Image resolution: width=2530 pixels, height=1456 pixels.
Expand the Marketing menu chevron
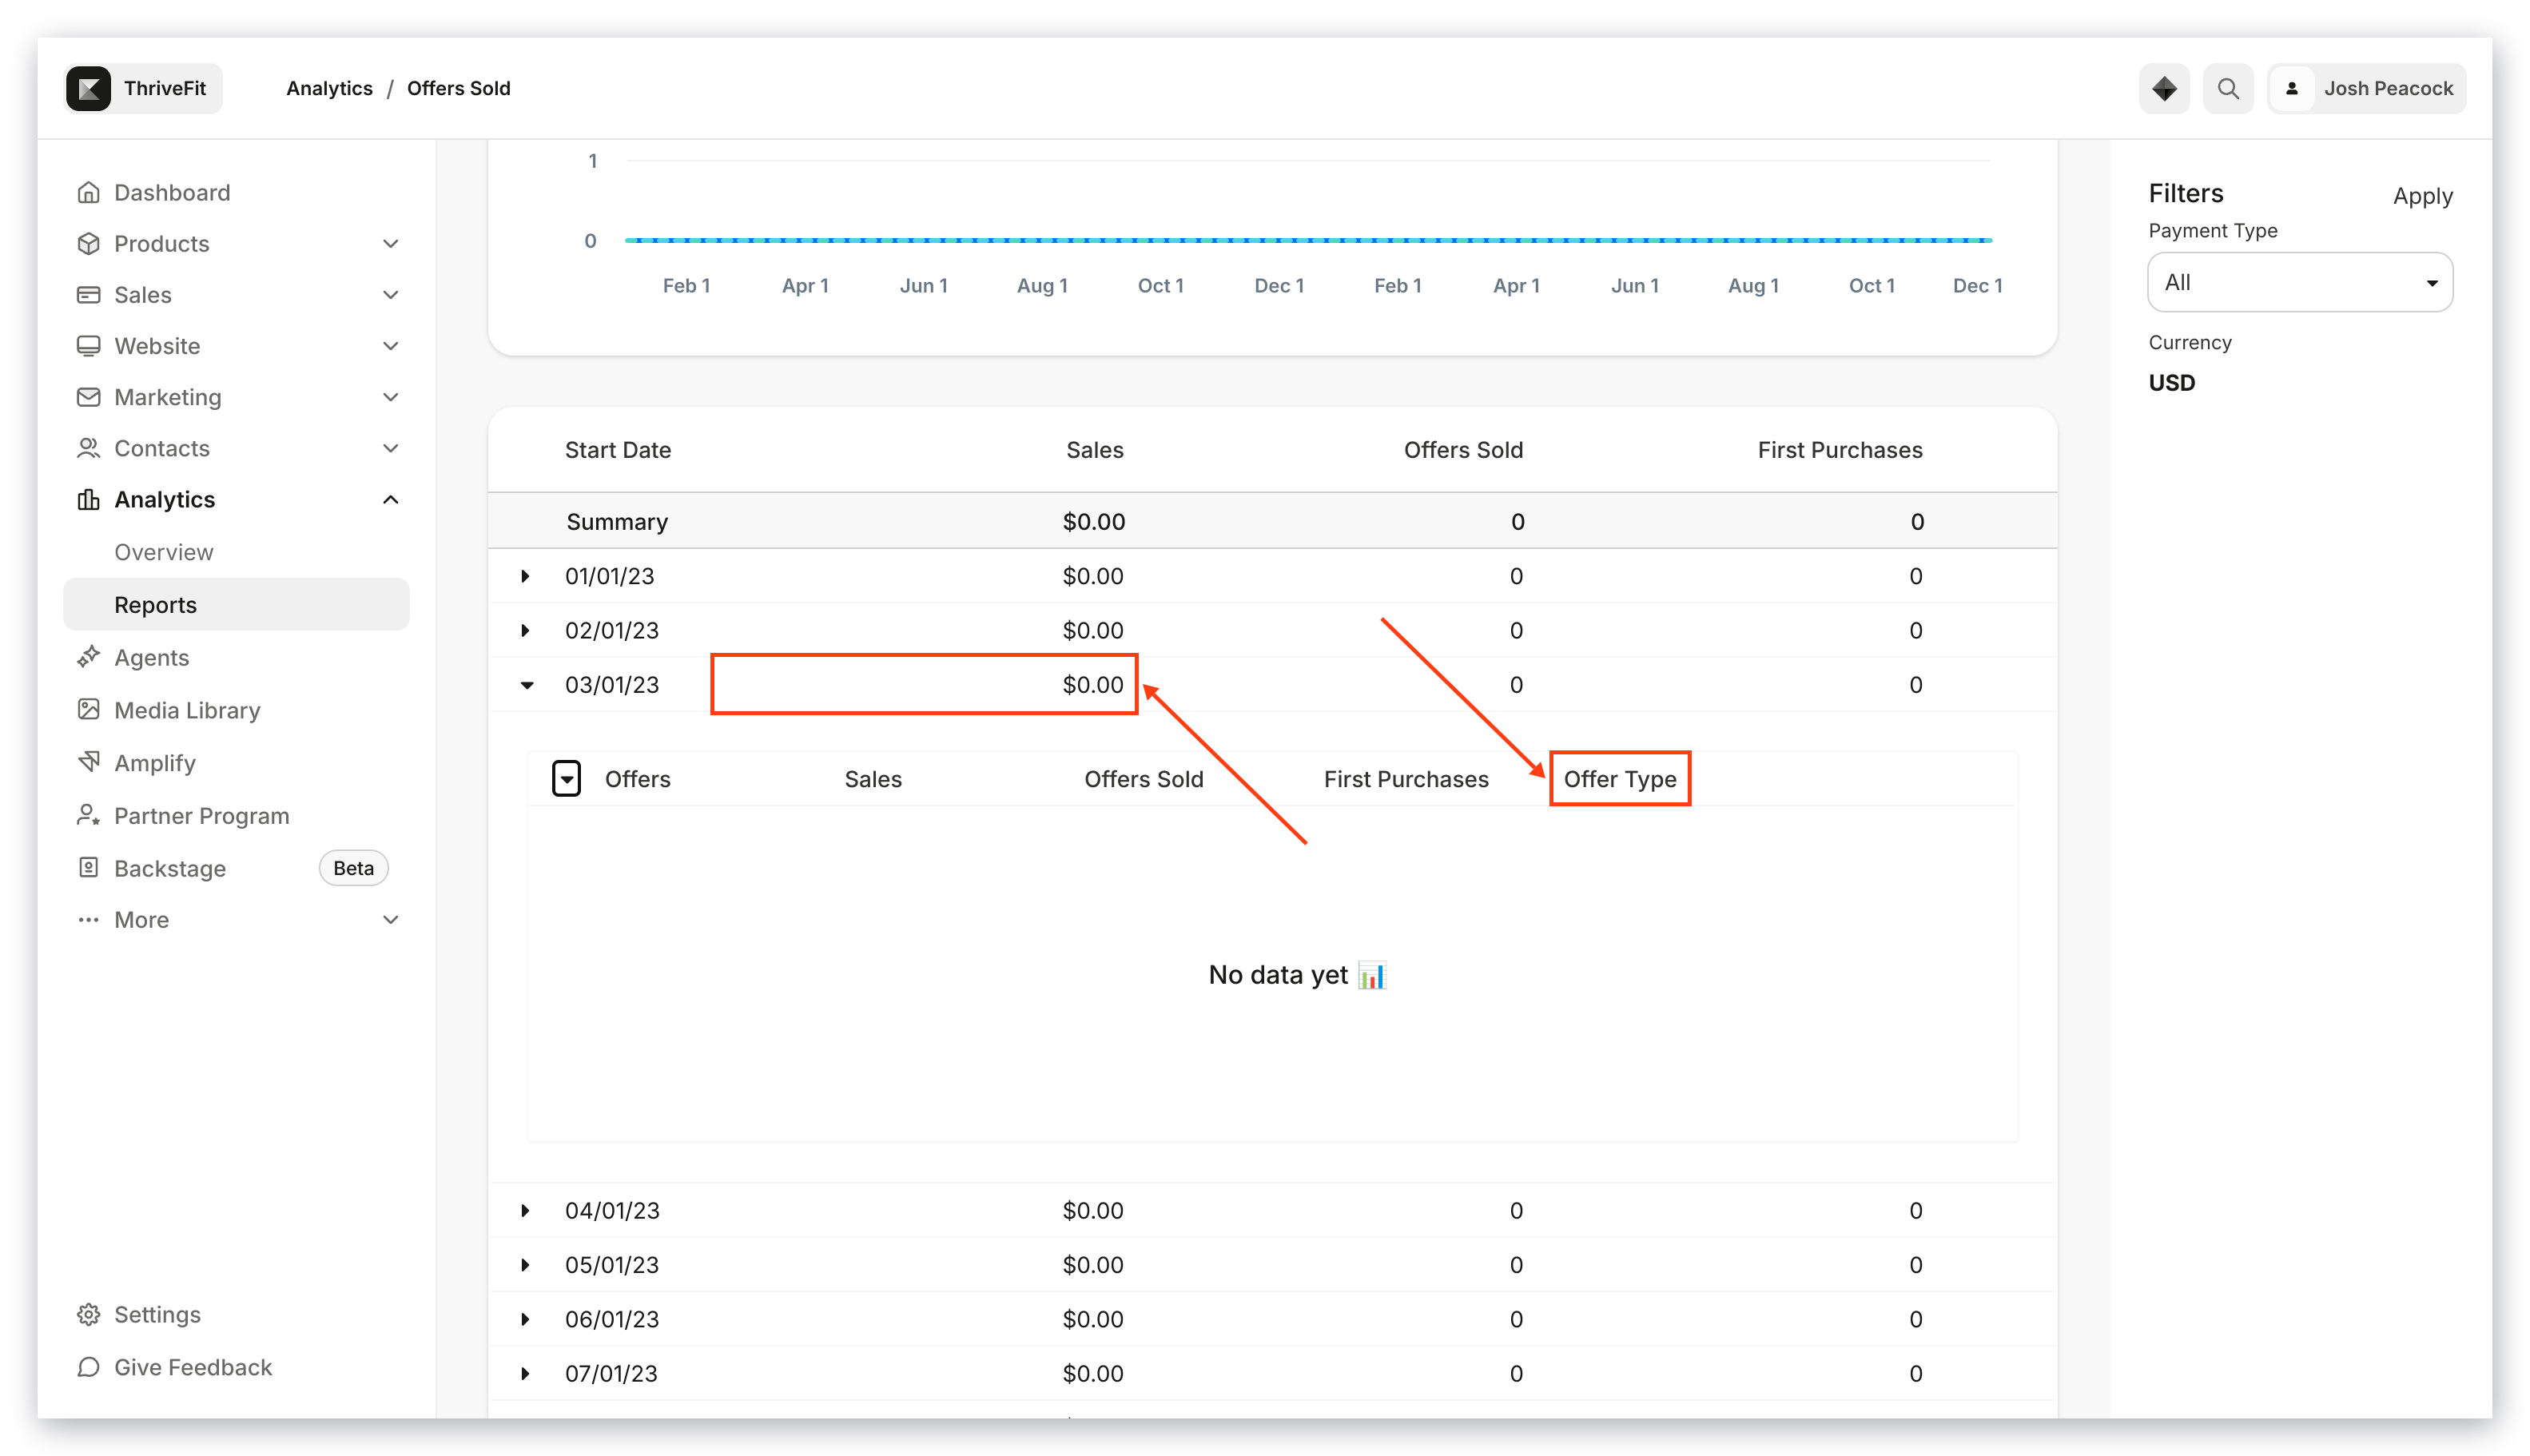pos(391,397)
